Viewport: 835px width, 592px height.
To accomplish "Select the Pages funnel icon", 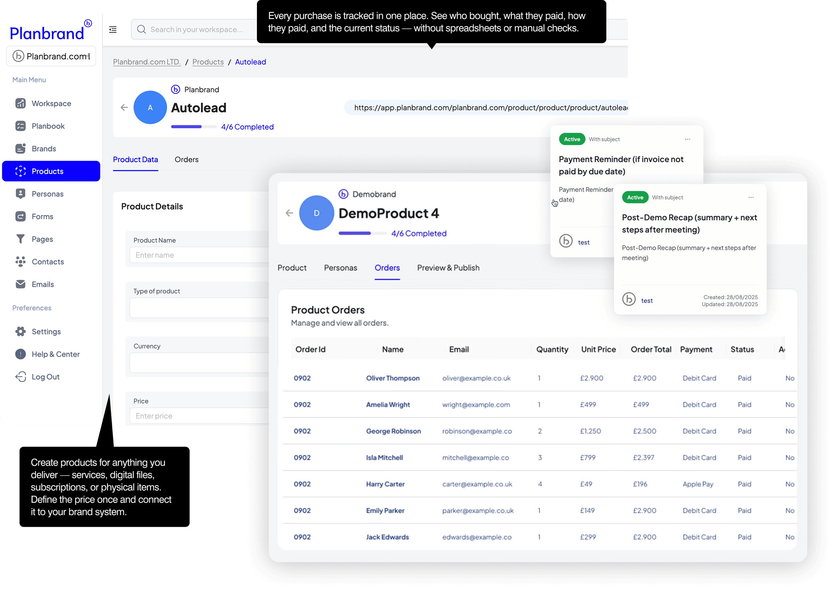I will point(21,239).
